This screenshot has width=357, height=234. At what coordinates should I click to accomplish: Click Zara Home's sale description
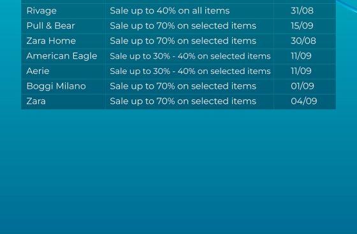pos(183,41)
